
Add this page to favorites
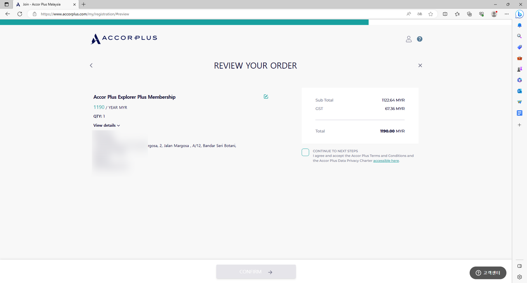coord(431,14)
